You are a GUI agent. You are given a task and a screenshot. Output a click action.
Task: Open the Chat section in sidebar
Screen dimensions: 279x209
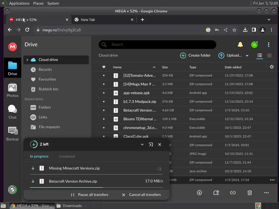[13, 112]
